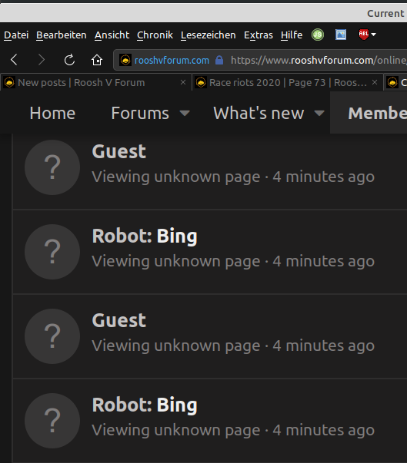Open the Forums navigation link
Screen dimensions: 407x463
[140, 113]
